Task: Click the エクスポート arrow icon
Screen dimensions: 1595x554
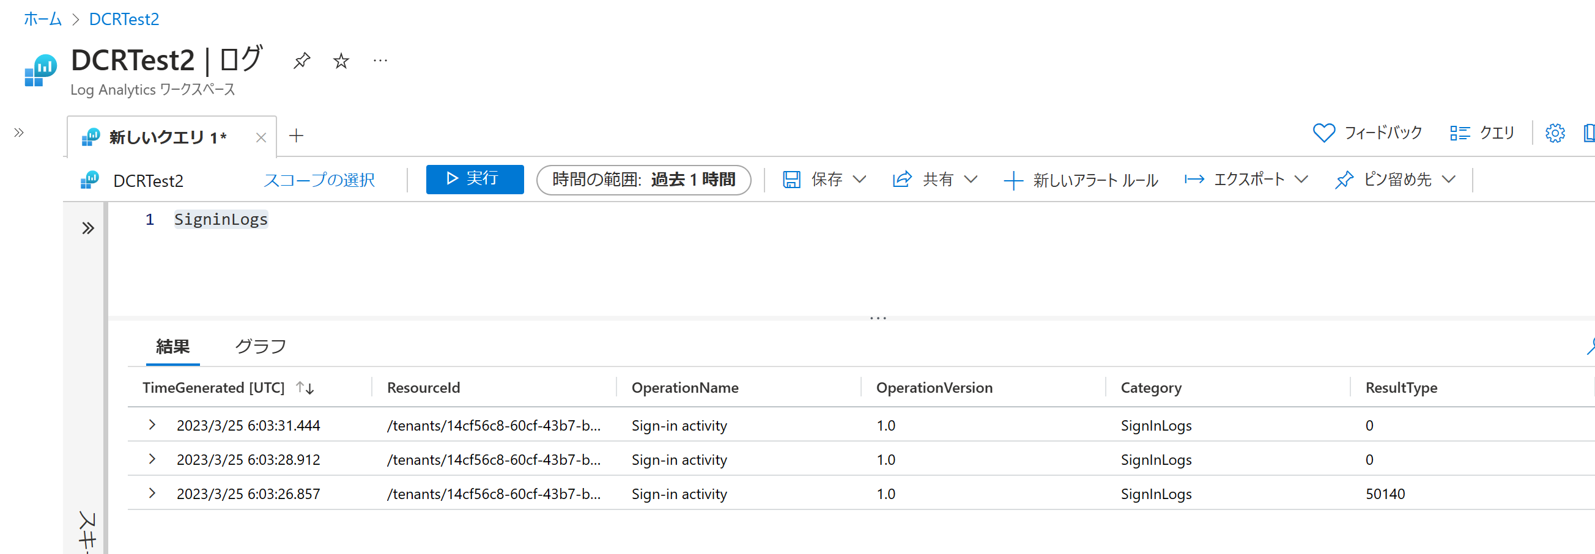Action: [1194, 180]
